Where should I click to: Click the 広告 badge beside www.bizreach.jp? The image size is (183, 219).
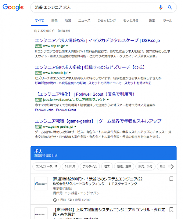coord(38,73)
